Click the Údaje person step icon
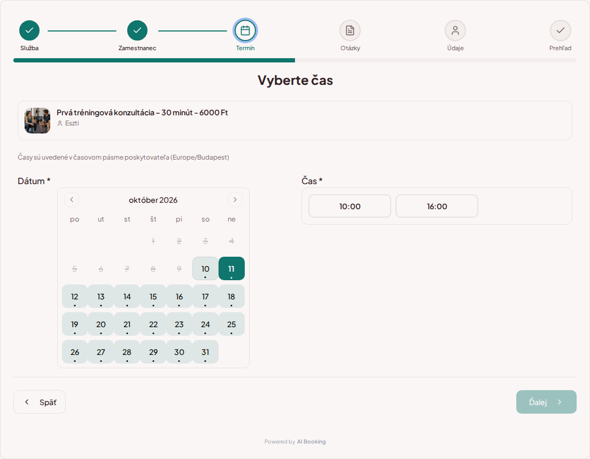 (455, 30)
